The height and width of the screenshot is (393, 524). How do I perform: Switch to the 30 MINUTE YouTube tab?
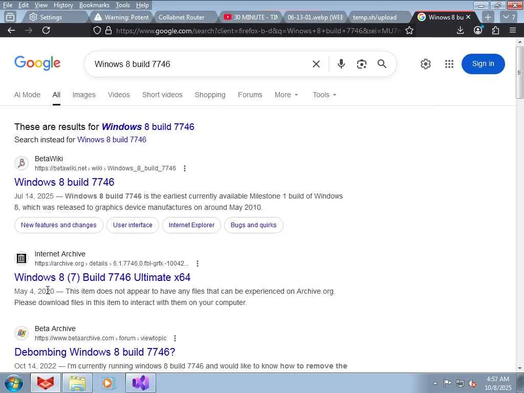251,17
